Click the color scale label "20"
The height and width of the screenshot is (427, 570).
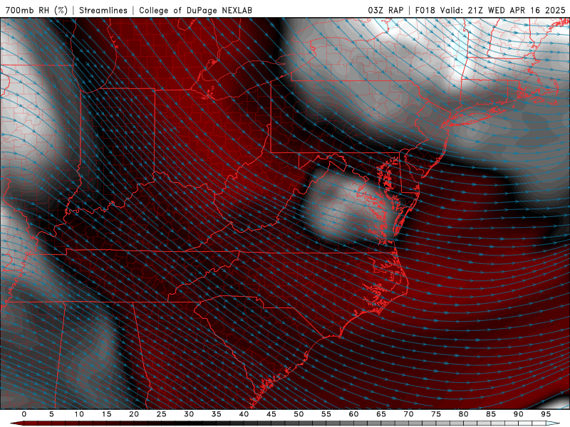click(x=134, y=414)
